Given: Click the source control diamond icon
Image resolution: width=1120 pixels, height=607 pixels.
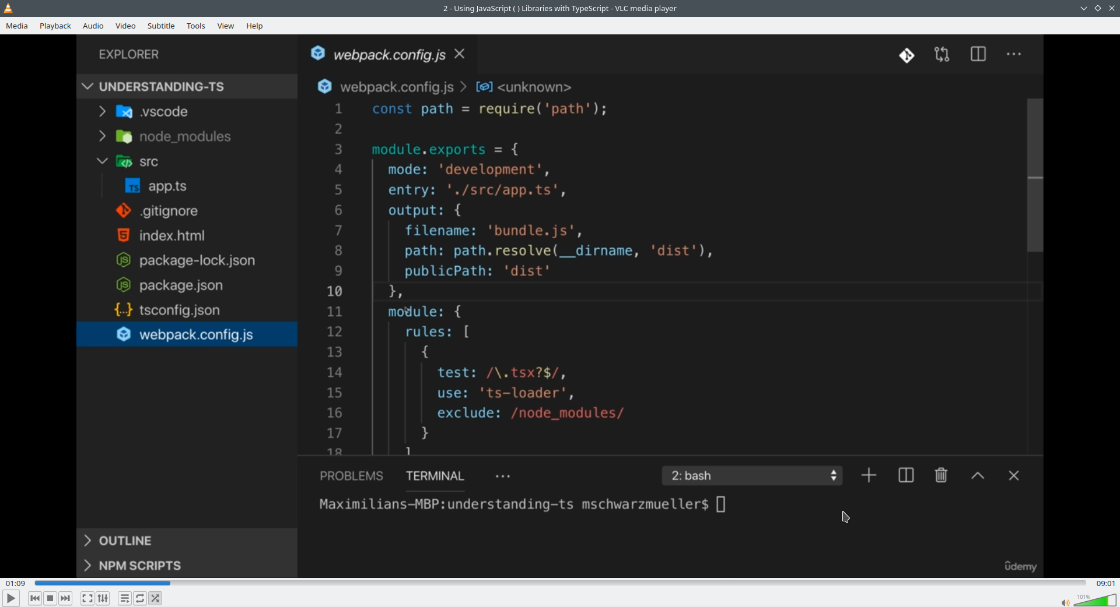Looking at the screenshot, I should coord(907,55).
